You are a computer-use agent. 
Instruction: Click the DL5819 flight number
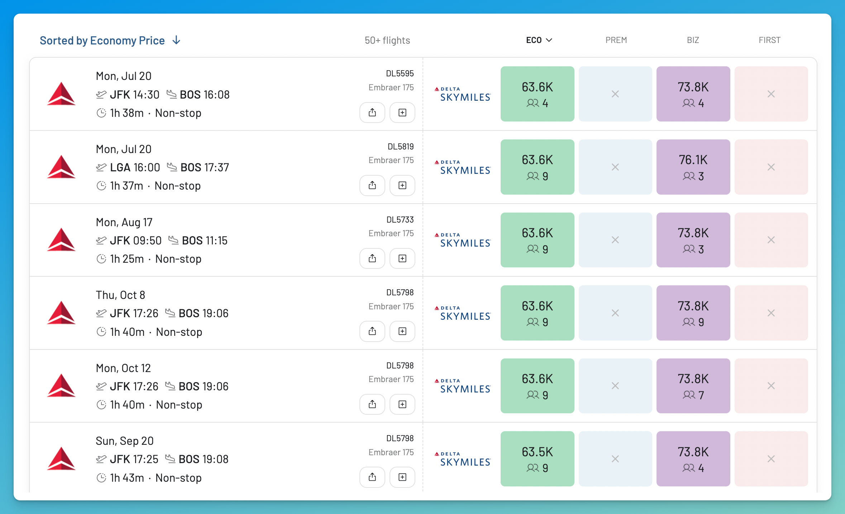click(401, 147)
